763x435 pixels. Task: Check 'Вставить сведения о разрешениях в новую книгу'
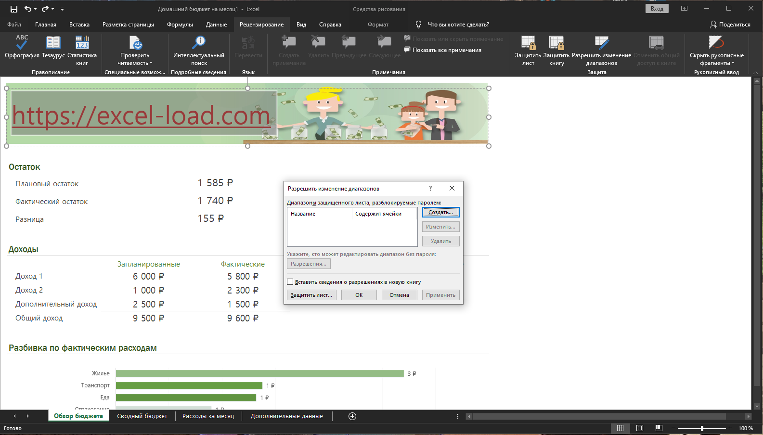(x=290, y=282)
